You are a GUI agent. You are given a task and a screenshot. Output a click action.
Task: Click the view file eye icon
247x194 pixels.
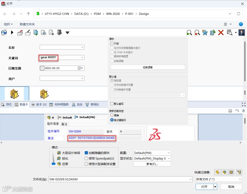[x=52, y=33]
